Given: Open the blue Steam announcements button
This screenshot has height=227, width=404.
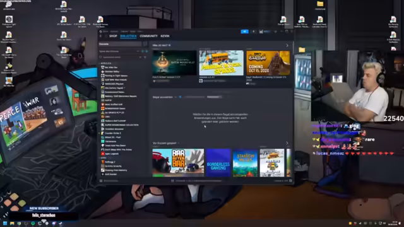Looking at the screenshot, I should [244, 32].
